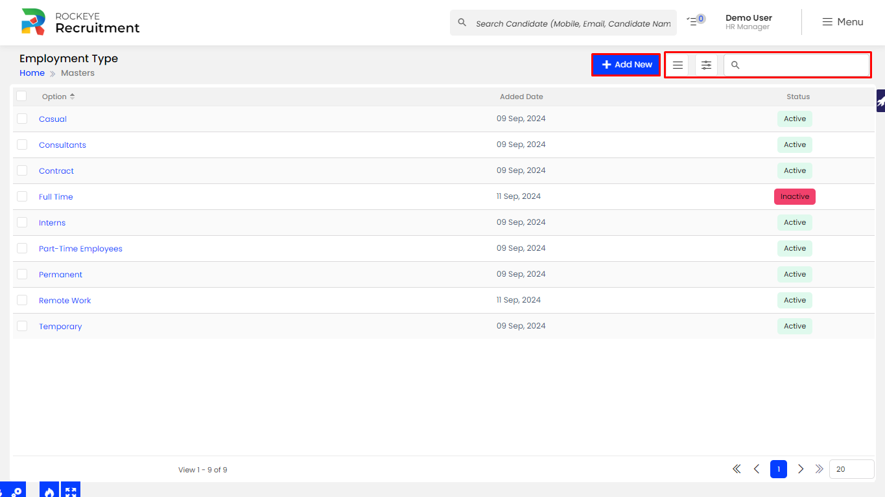
Task: Check the Remote Work row checkbox
Action: click(22, 300)
